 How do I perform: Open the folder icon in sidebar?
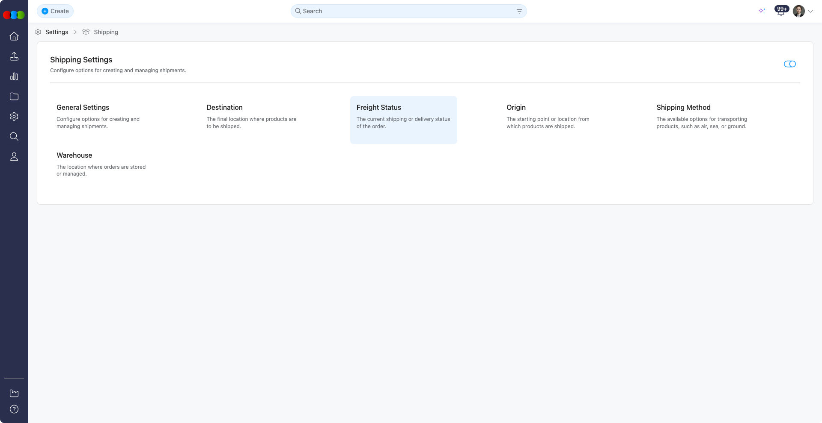point(14,97)
